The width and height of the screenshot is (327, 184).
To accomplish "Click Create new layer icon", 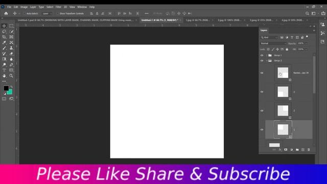I will tap(303, 150).
